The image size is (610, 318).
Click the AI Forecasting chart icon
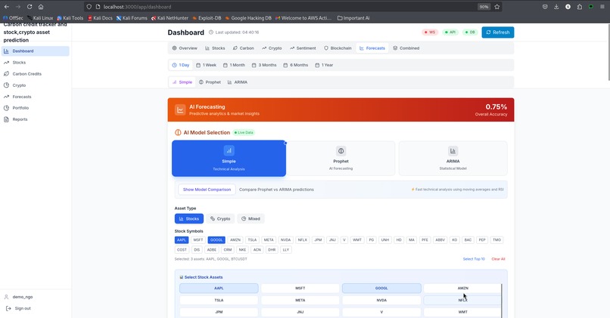(x=180, y=110)
